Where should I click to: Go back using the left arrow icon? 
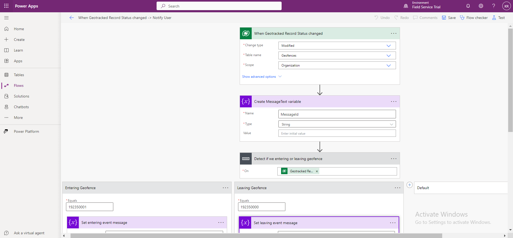pyautogui.click(x=72, y=18)
